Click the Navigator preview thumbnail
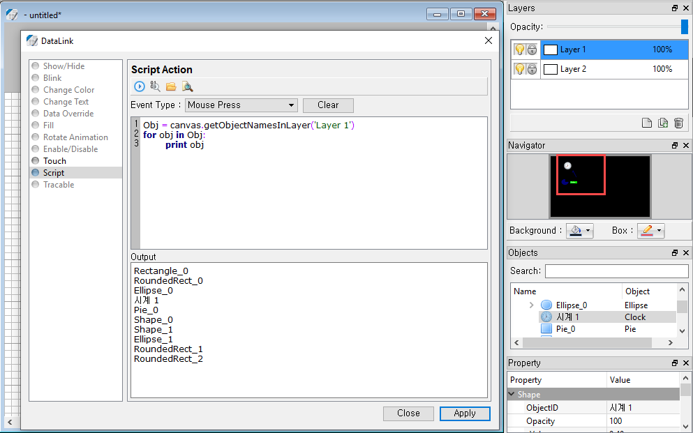Viewport: 693px width, 433px height. point(599,186)
